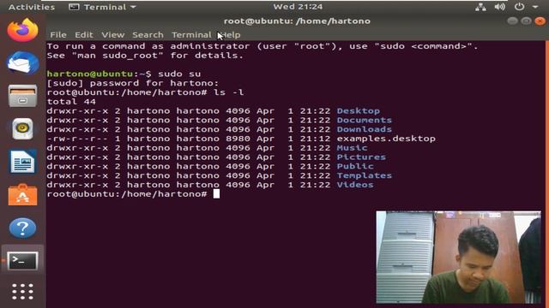Open the Help menu
549x308 pixels.
coord(231,35)
